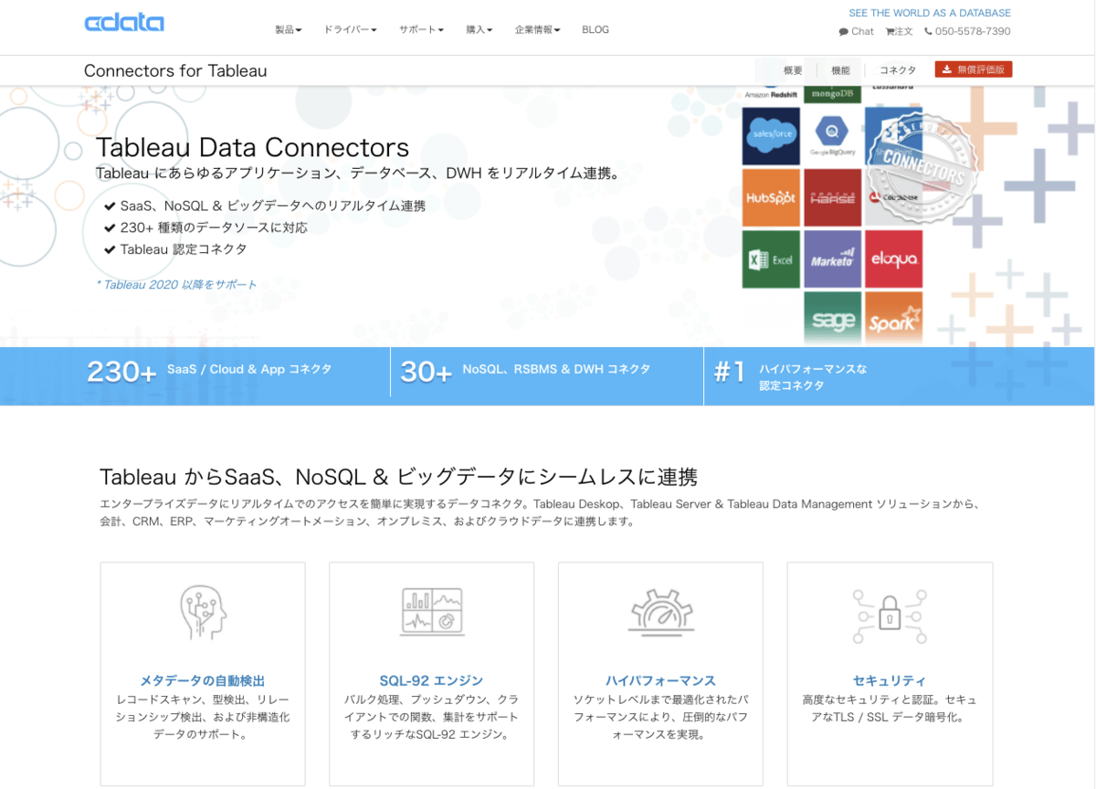The width and height of the screenshot is (1096, 789).
Task: Click the SEE THE WORLD AS A DATABASE tagline
Action: 930,13
